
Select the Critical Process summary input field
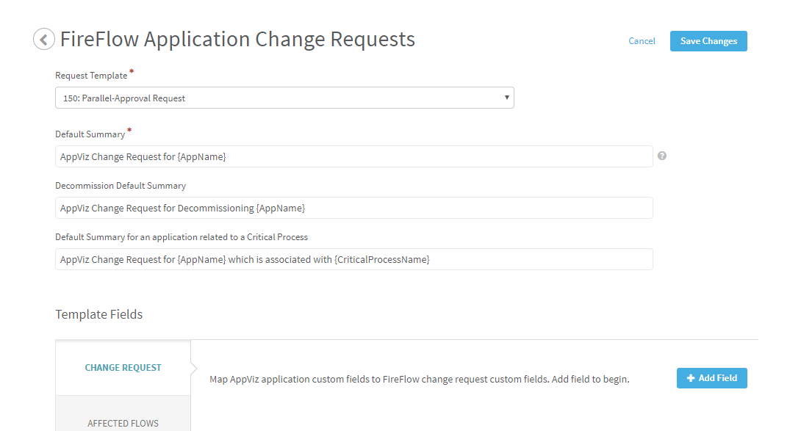tap(353, 259)
